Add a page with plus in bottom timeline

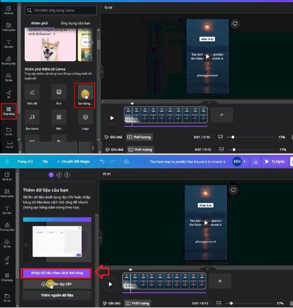[x=220, y=281]
